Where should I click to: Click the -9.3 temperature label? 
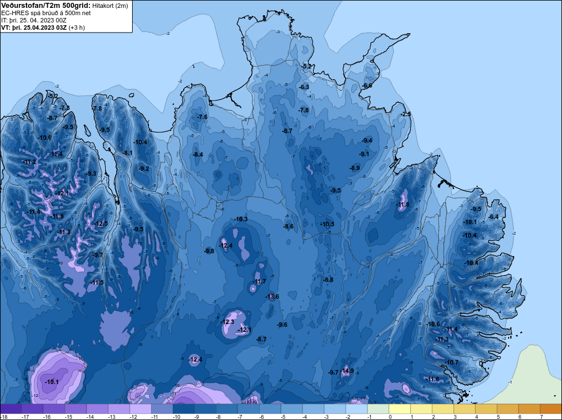[91, 174]
